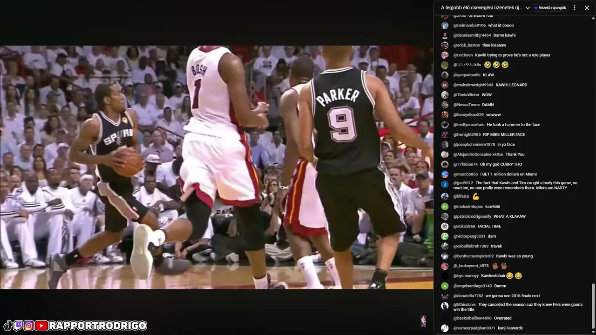The image size is (596, 335).
Task: Close the live chat panel
Action: click(x=587, y=7)
